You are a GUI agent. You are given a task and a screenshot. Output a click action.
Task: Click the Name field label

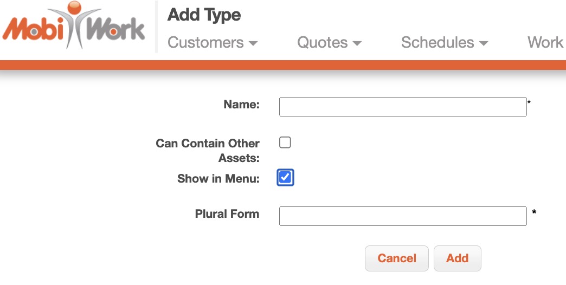tap(241, 105)
